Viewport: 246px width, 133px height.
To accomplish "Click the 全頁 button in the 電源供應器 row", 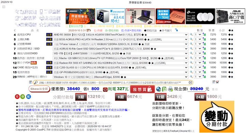I will (x=49, y=72).
